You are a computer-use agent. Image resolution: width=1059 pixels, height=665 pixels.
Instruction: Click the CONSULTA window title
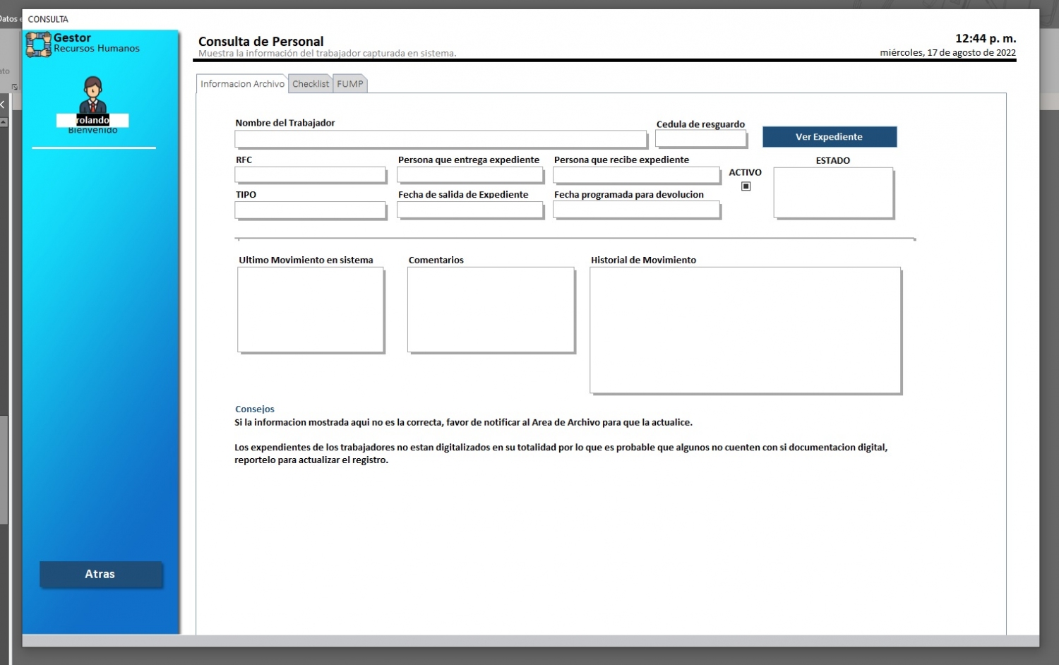(48, 19)
